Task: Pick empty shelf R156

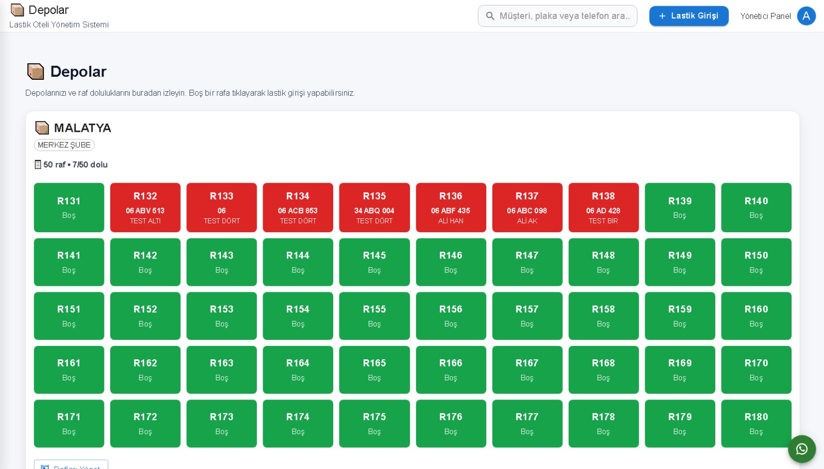Action: click(451, 316)
